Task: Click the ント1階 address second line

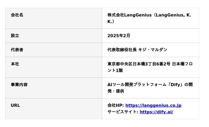Action: (115, 70)
